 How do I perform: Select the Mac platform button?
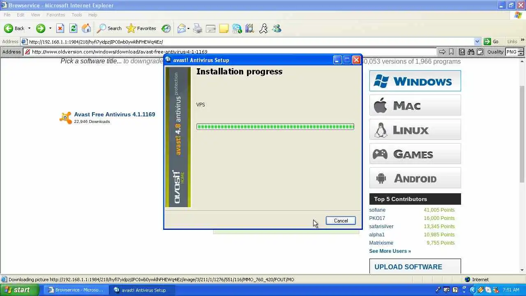415,105
